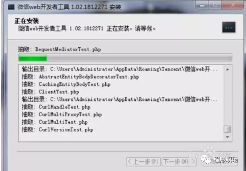Screen dimensions: 246x171
Task: Click the second 输出目录 output path line
Action: pos(120,100)
